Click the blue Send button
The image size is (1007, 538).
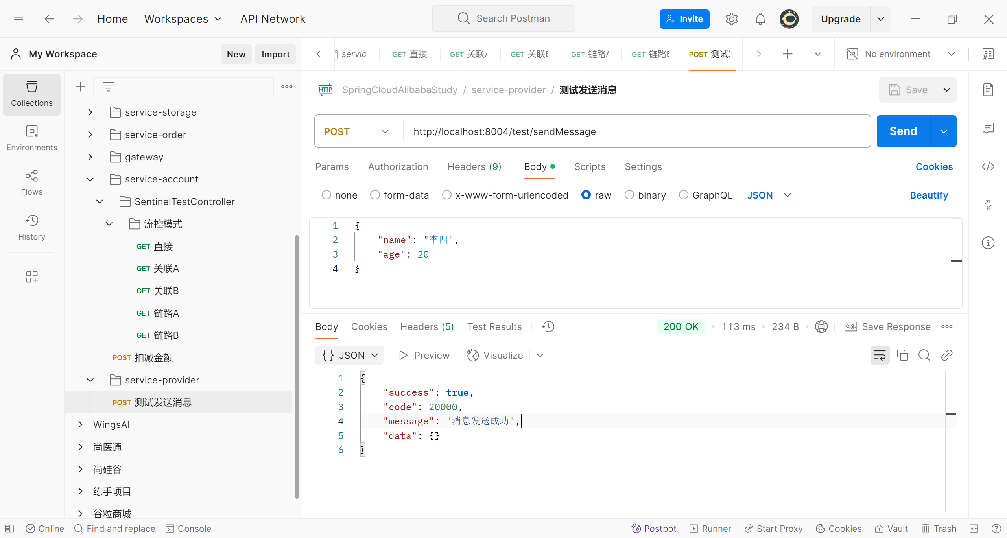pyautogui.click(x=903, y=131)
